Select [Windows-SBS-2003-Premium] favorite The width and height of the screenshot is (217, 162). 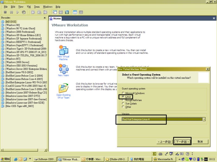point(21,66)
